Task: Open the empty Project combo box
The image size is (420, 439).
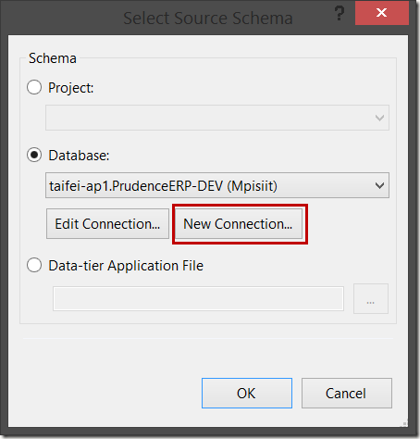Action: [217, 118]
